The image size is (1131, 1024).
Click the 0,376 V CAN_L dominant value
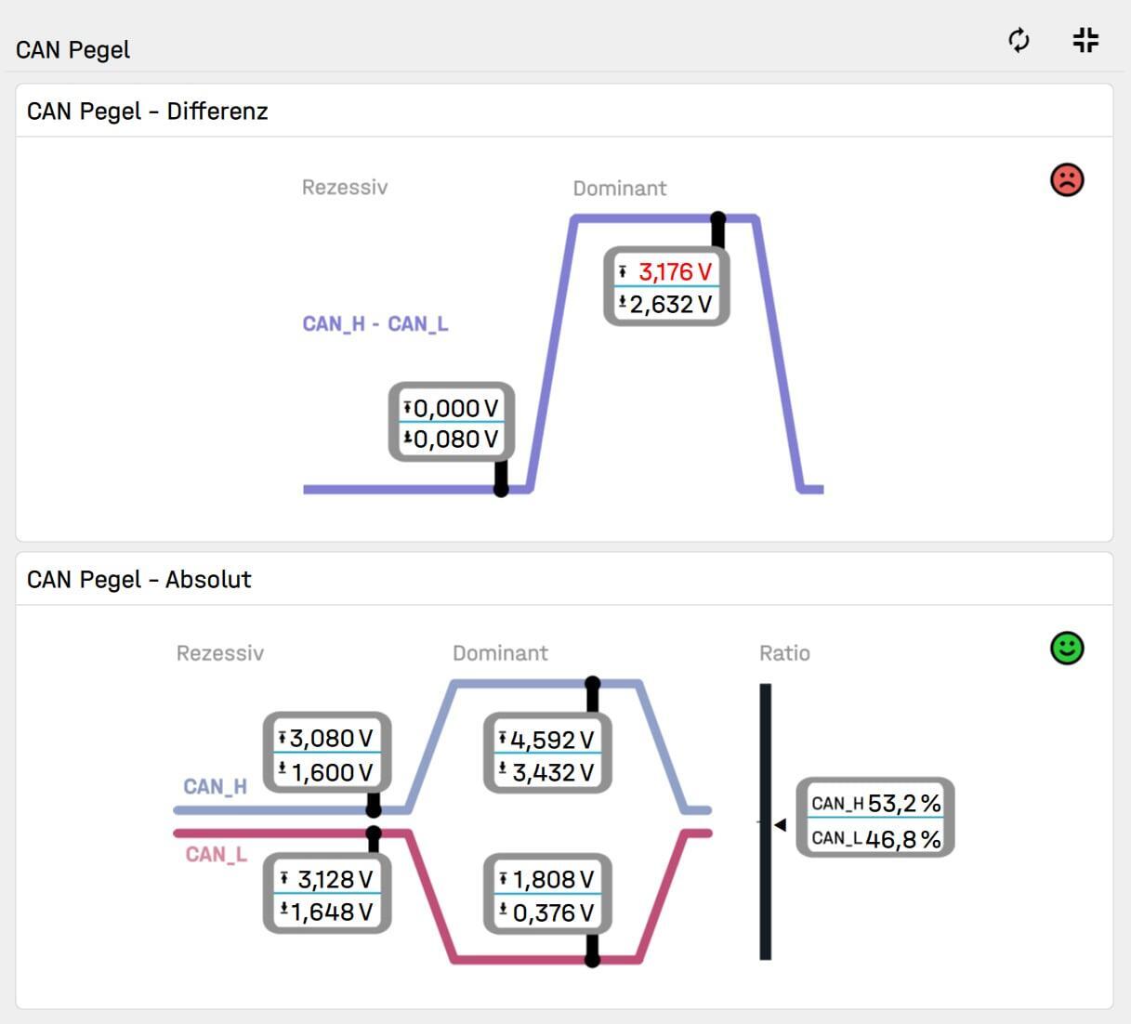(x=552, y=912)
